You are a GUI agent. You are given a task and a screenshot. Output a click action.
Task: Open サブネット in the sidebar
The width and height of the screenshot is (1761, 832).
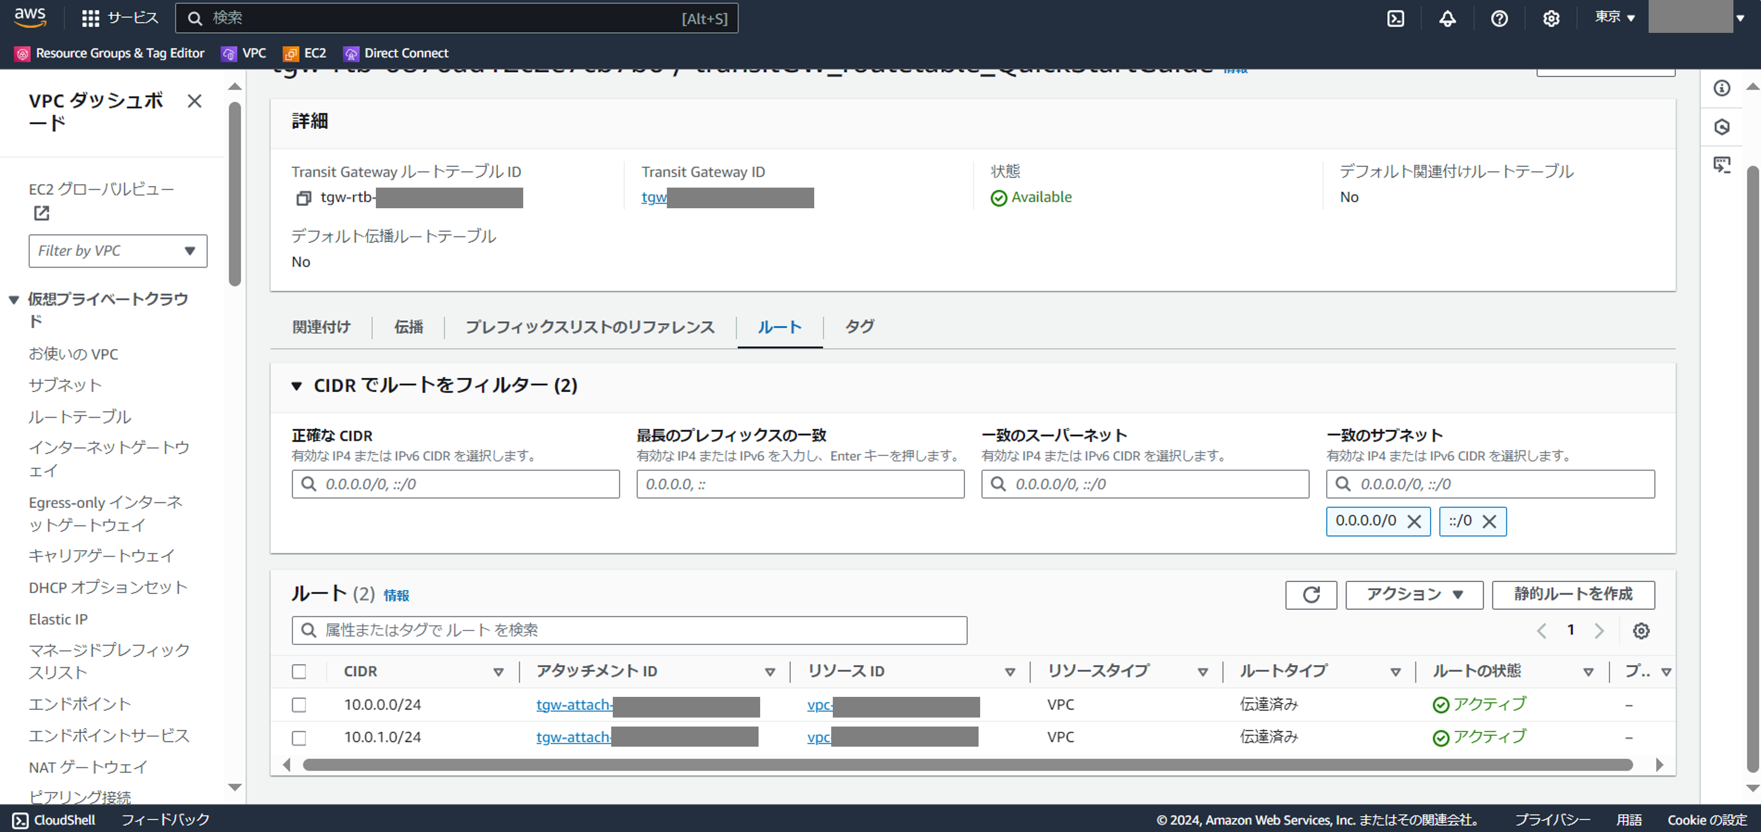point(65,386)
